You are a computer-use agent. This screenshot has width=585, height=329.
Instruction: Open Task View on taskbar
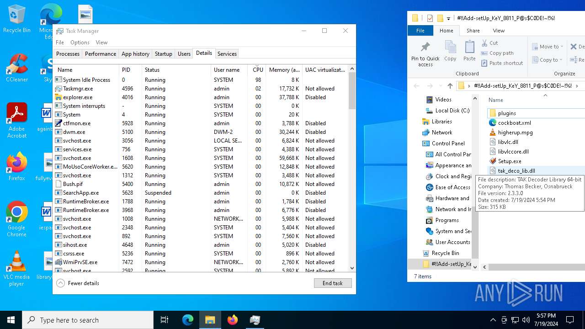[x=165, y=320]
